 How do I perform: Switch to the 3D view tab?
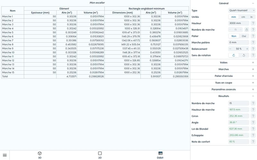[x=40, y=155]
